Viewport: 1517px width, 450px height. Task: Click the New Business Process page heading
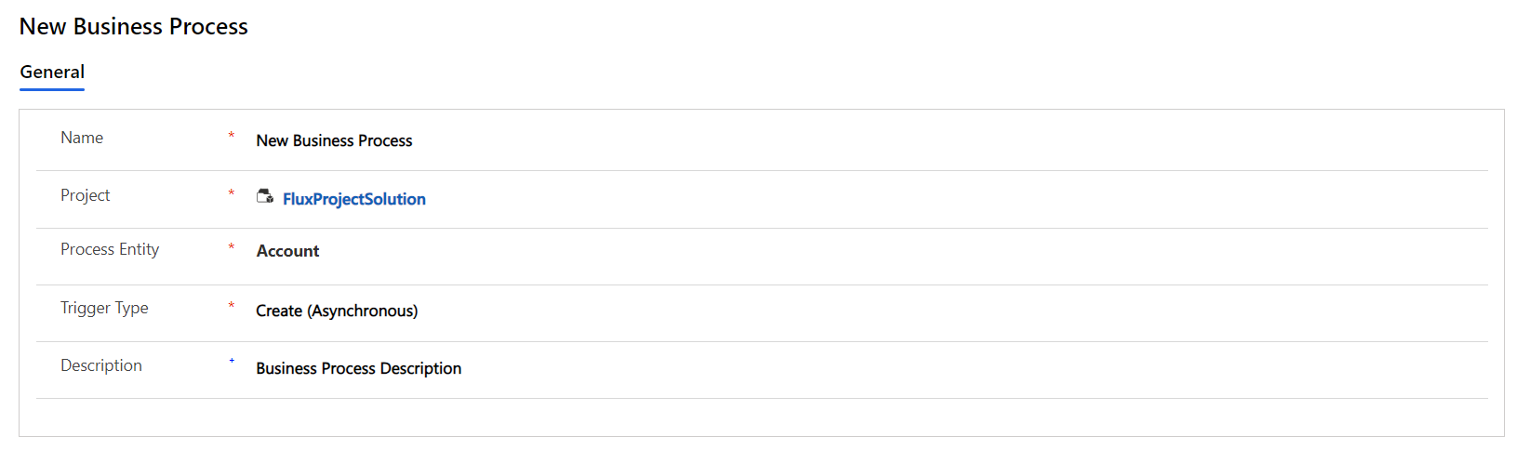pyautogui.click(x=134, y=27)
